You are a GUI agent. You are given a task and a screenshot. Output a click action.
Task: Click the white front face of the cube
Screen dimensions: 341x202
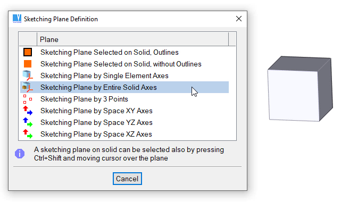click(294, 95)
